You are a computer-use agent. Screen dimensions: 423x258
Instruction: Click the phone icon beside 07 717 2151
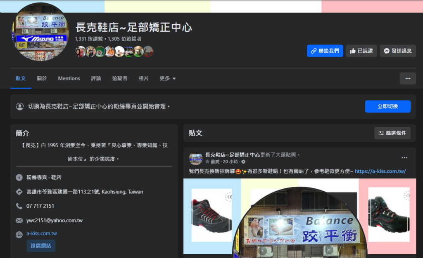(x=19, y=206)
